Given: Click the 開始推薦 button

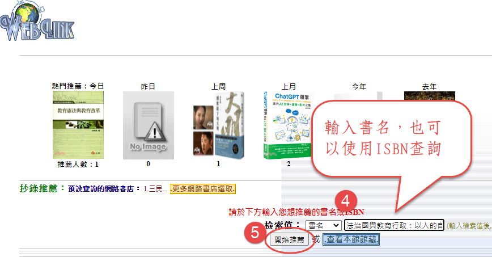Looking at the screenshot, I should pos(289,240).
